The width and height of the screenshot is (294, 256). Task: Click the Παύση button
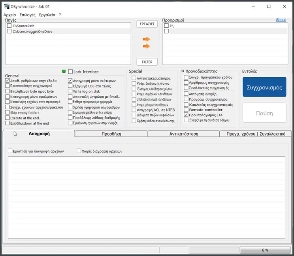pyautogui.click(x=264, y=113)
